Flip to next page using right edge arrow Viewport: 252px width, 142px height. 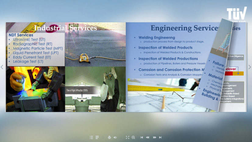click(x=250, y=67)
